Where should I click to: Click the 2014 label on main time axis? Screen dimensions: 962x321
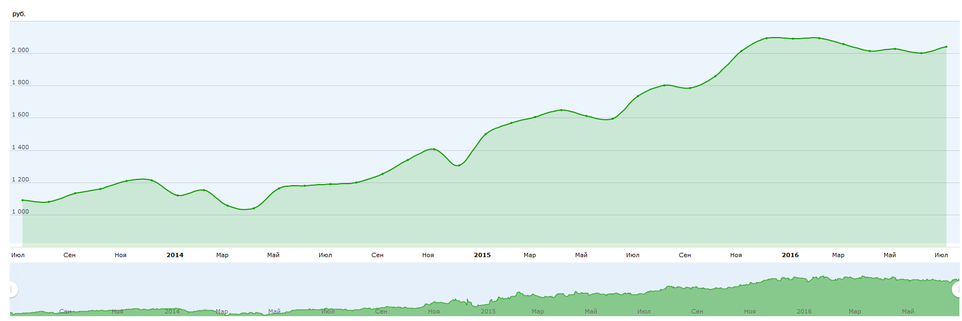(175, 255)
